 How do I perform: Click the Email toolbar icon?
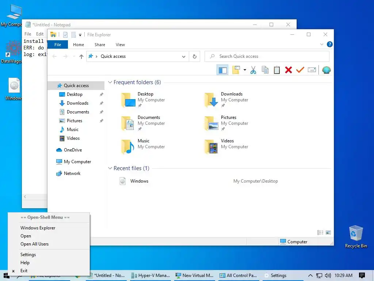pos(312,70)
